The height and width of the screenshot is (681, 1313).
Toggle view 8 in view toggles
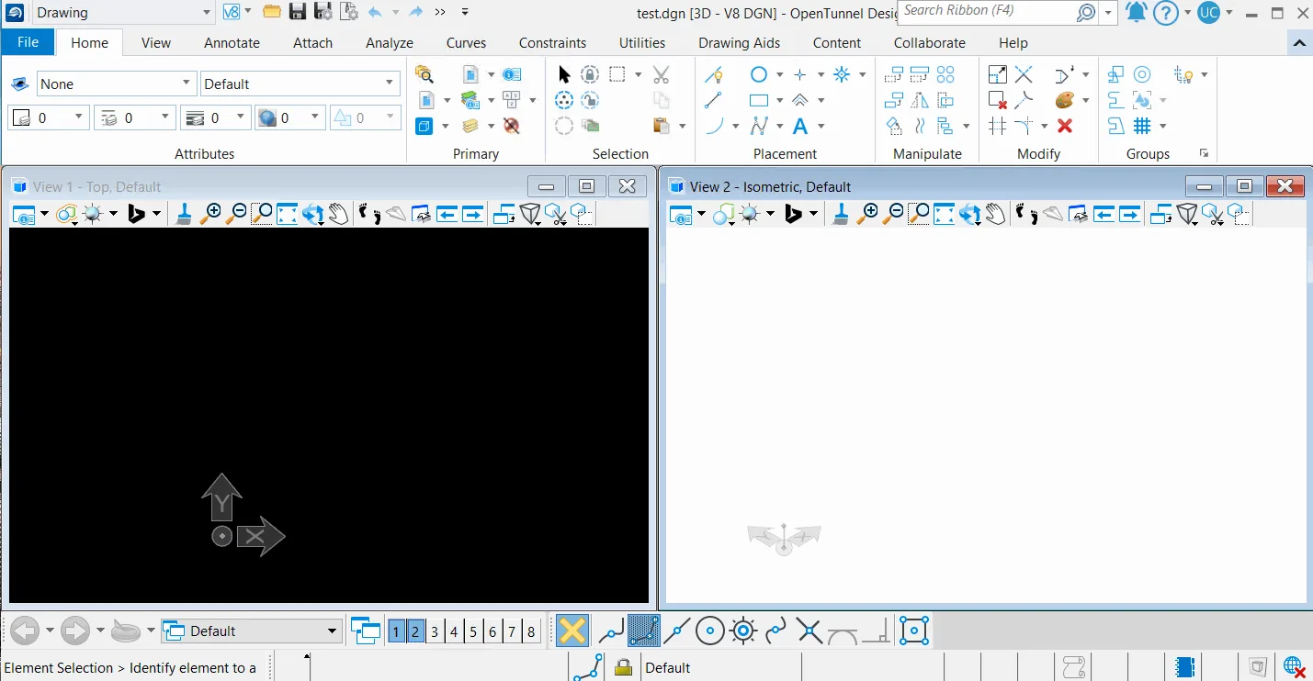click(531, 631)
